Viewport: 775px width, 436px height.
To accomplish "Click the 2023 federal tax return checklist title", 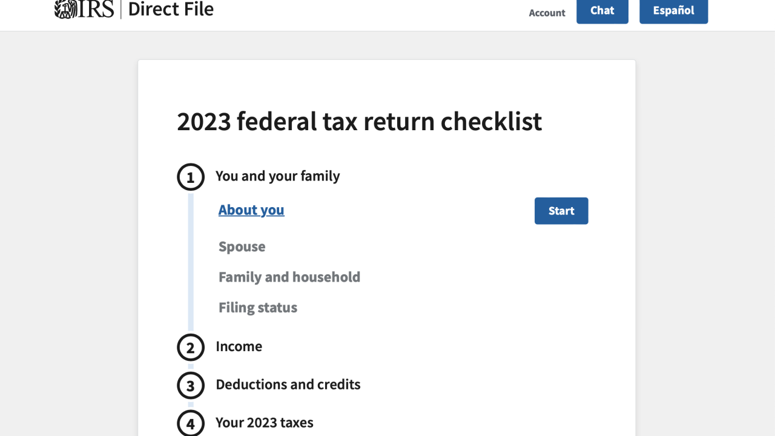I will (x=359, y=122).
